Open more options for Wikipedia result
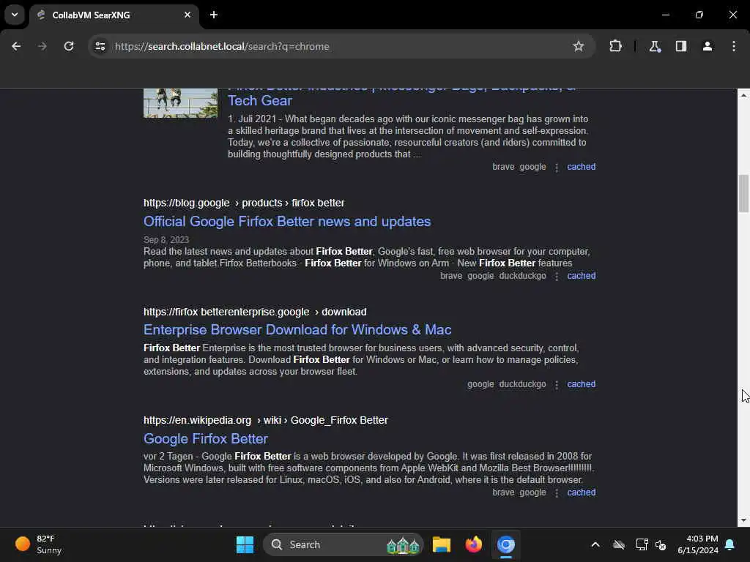The image size is (750, 562). 557,492
